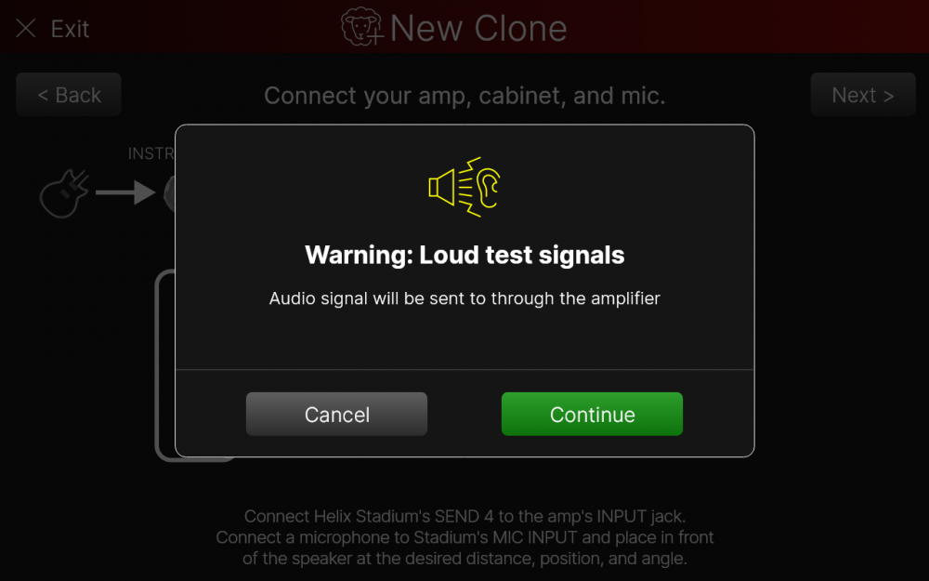Screen dimensions: 929x581
Task: Click the 'SEND 4 to the amp's INPUT' instruction line
Action: coord(464,516)
